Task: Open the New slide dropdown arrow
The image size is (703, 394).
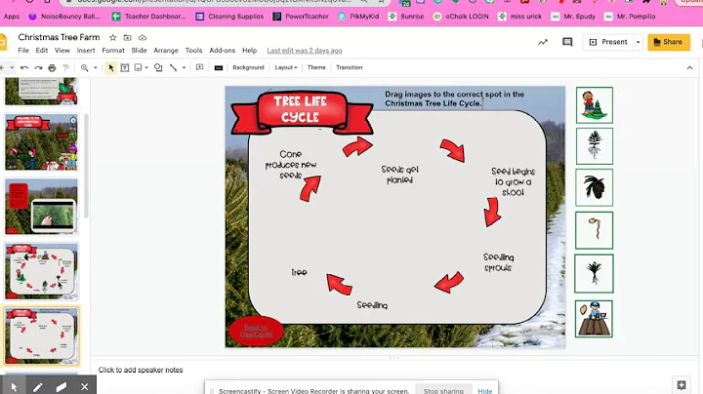Action: (x=12, y=67)
